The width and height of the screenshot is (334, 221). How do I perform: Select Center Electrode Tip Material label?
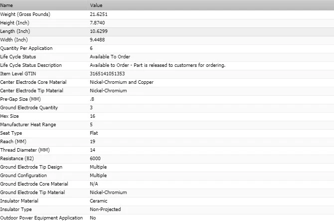coord(31,91)
